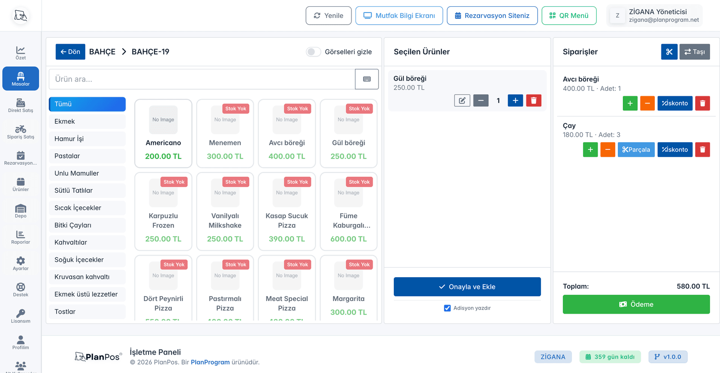Screen dimensions: 720x373
Task: Click the green Ödeme button
Action: 636,305
